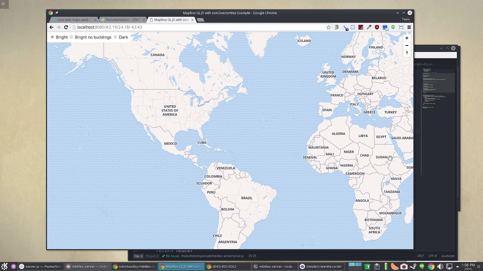Open the green monitor download extension
Viewport: 483px width, 271px height.
coord(337,27)
